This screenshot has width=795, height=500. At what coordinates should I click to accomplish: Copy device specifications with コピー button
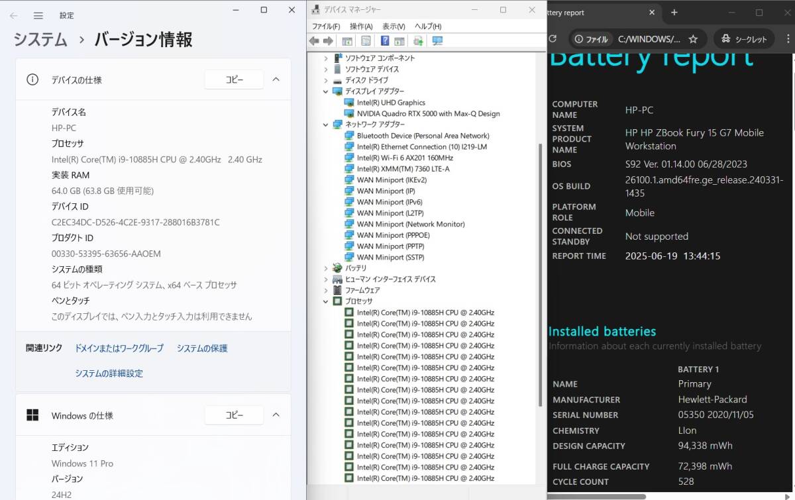tap(234, 79)
